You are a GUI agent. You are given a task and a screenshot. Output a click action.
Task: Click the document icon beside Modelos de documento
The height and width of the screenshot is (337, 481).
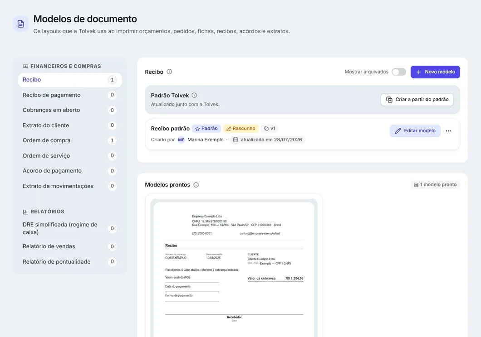[x=20, y=24]
